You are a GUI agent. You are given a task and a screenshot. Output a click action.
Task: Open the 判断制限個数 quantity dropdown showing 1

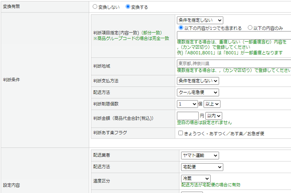187,104
